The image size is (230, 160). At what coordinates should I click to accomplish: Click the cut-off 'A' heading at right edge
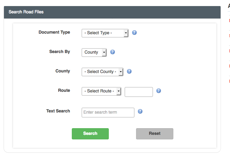tap(229, 6)
